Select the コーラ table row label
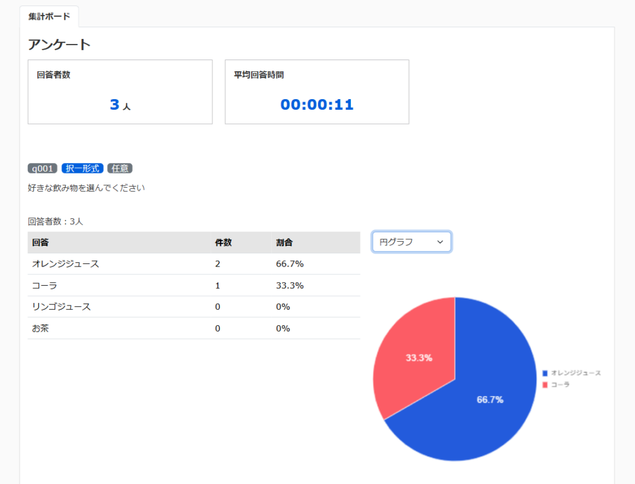The image size is (635, 484). (x=45, y=286)
